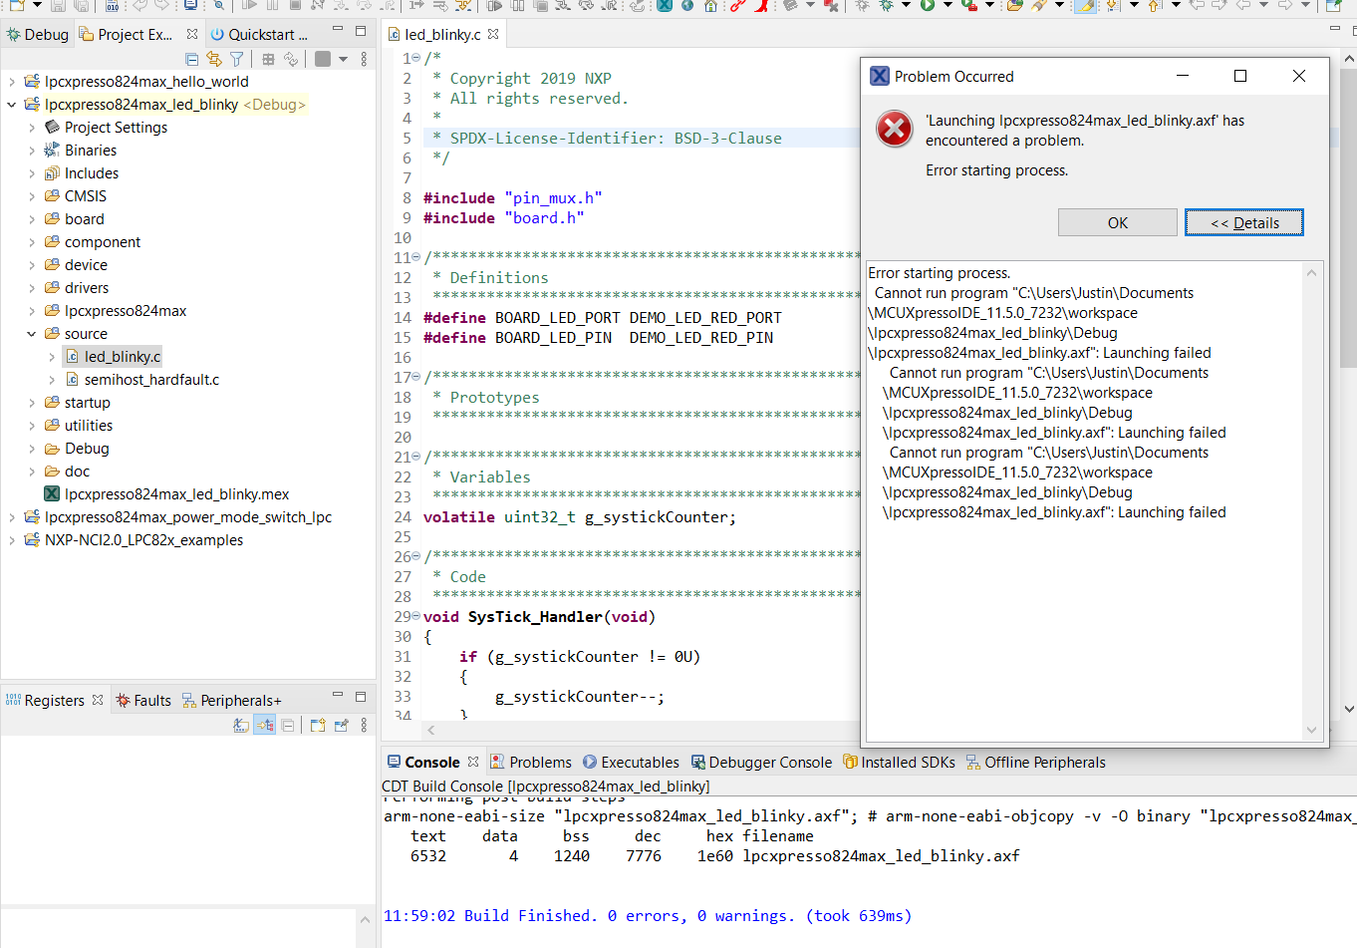
Task: Expand the NXP-NCI2.0_LPC82x_examples project
Action: (12, 540)
